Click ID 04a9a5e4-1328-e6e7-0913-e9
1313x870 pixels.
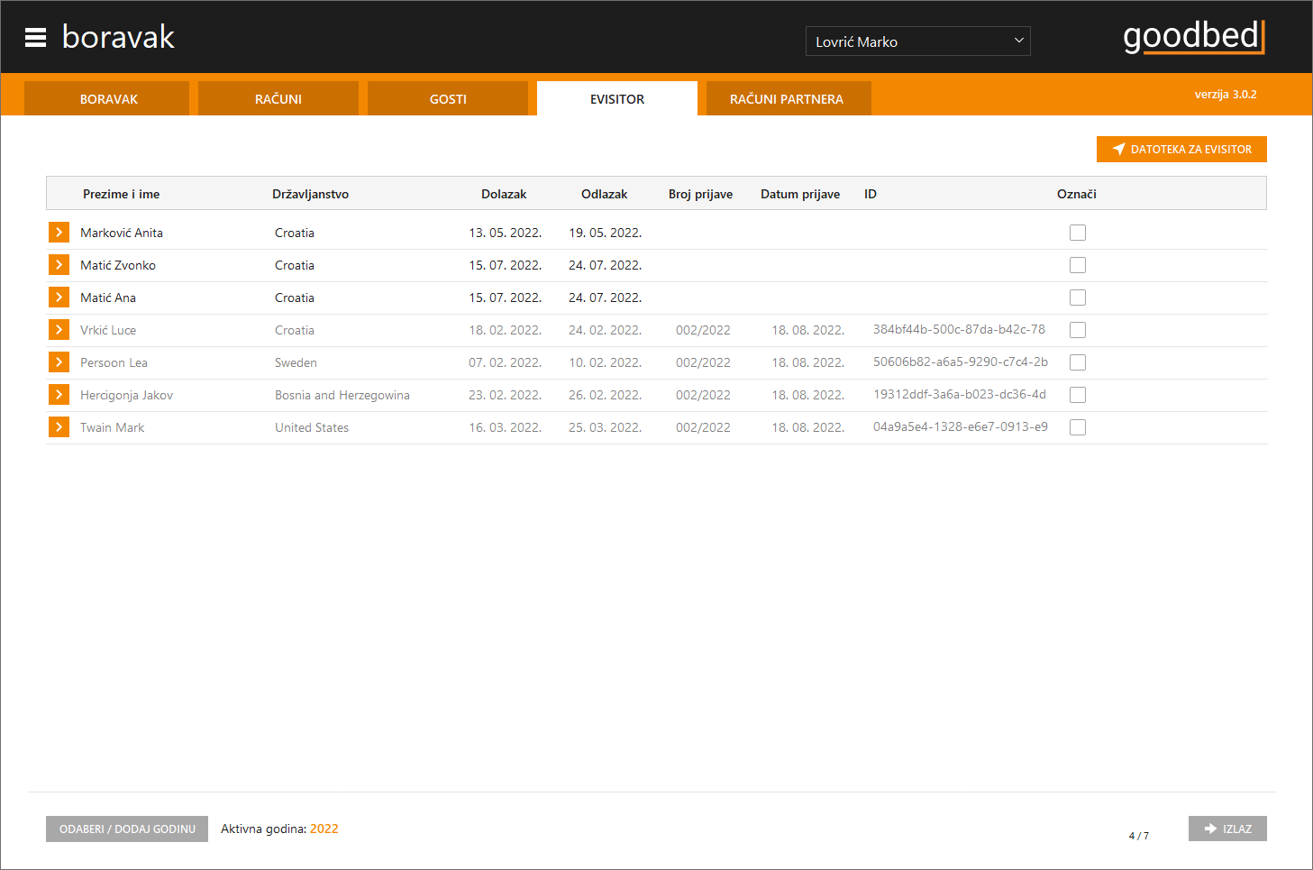961,426
